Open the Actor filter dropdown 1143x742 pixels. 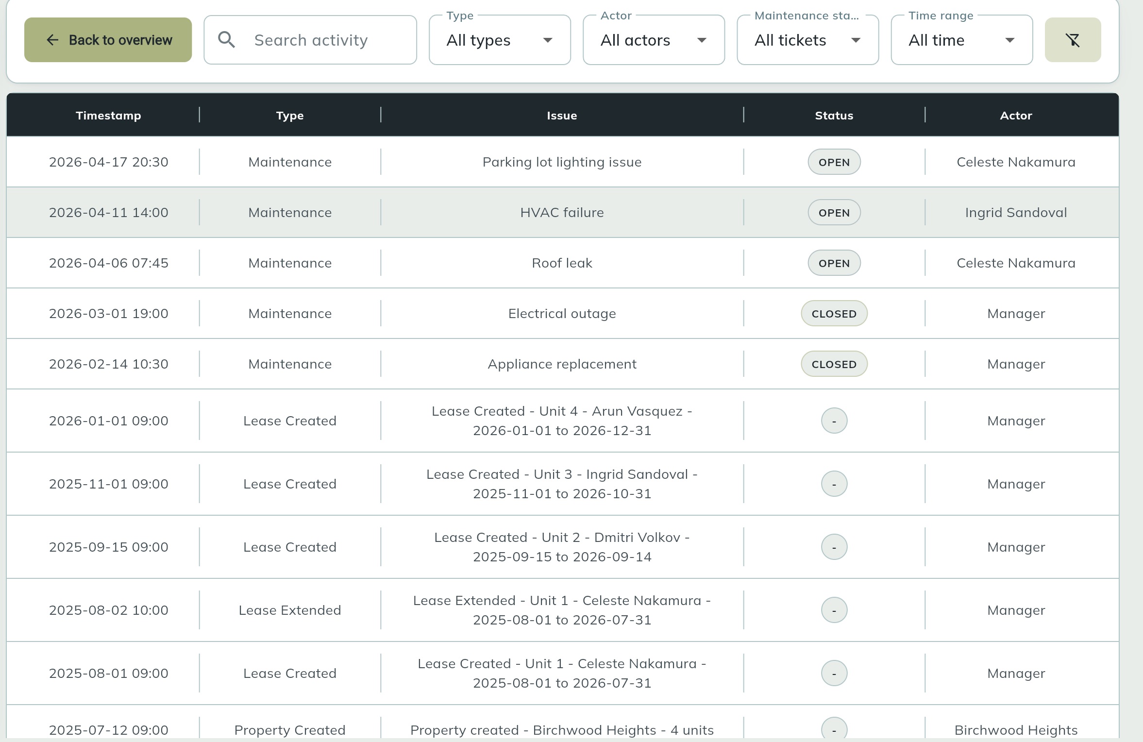click(654, 40)
